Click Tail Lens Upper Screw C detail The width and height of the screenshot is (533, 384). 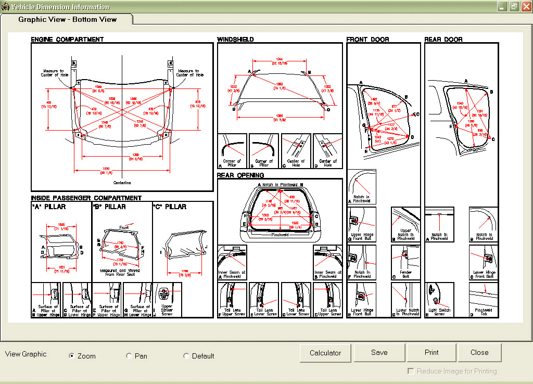pyautogui.click(x=328, y=300)
